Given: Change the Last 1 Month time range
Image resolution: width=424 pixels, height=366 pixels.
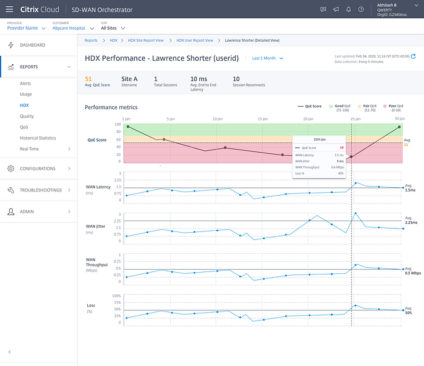Looking at the screenshot, I should pos(268,58).
